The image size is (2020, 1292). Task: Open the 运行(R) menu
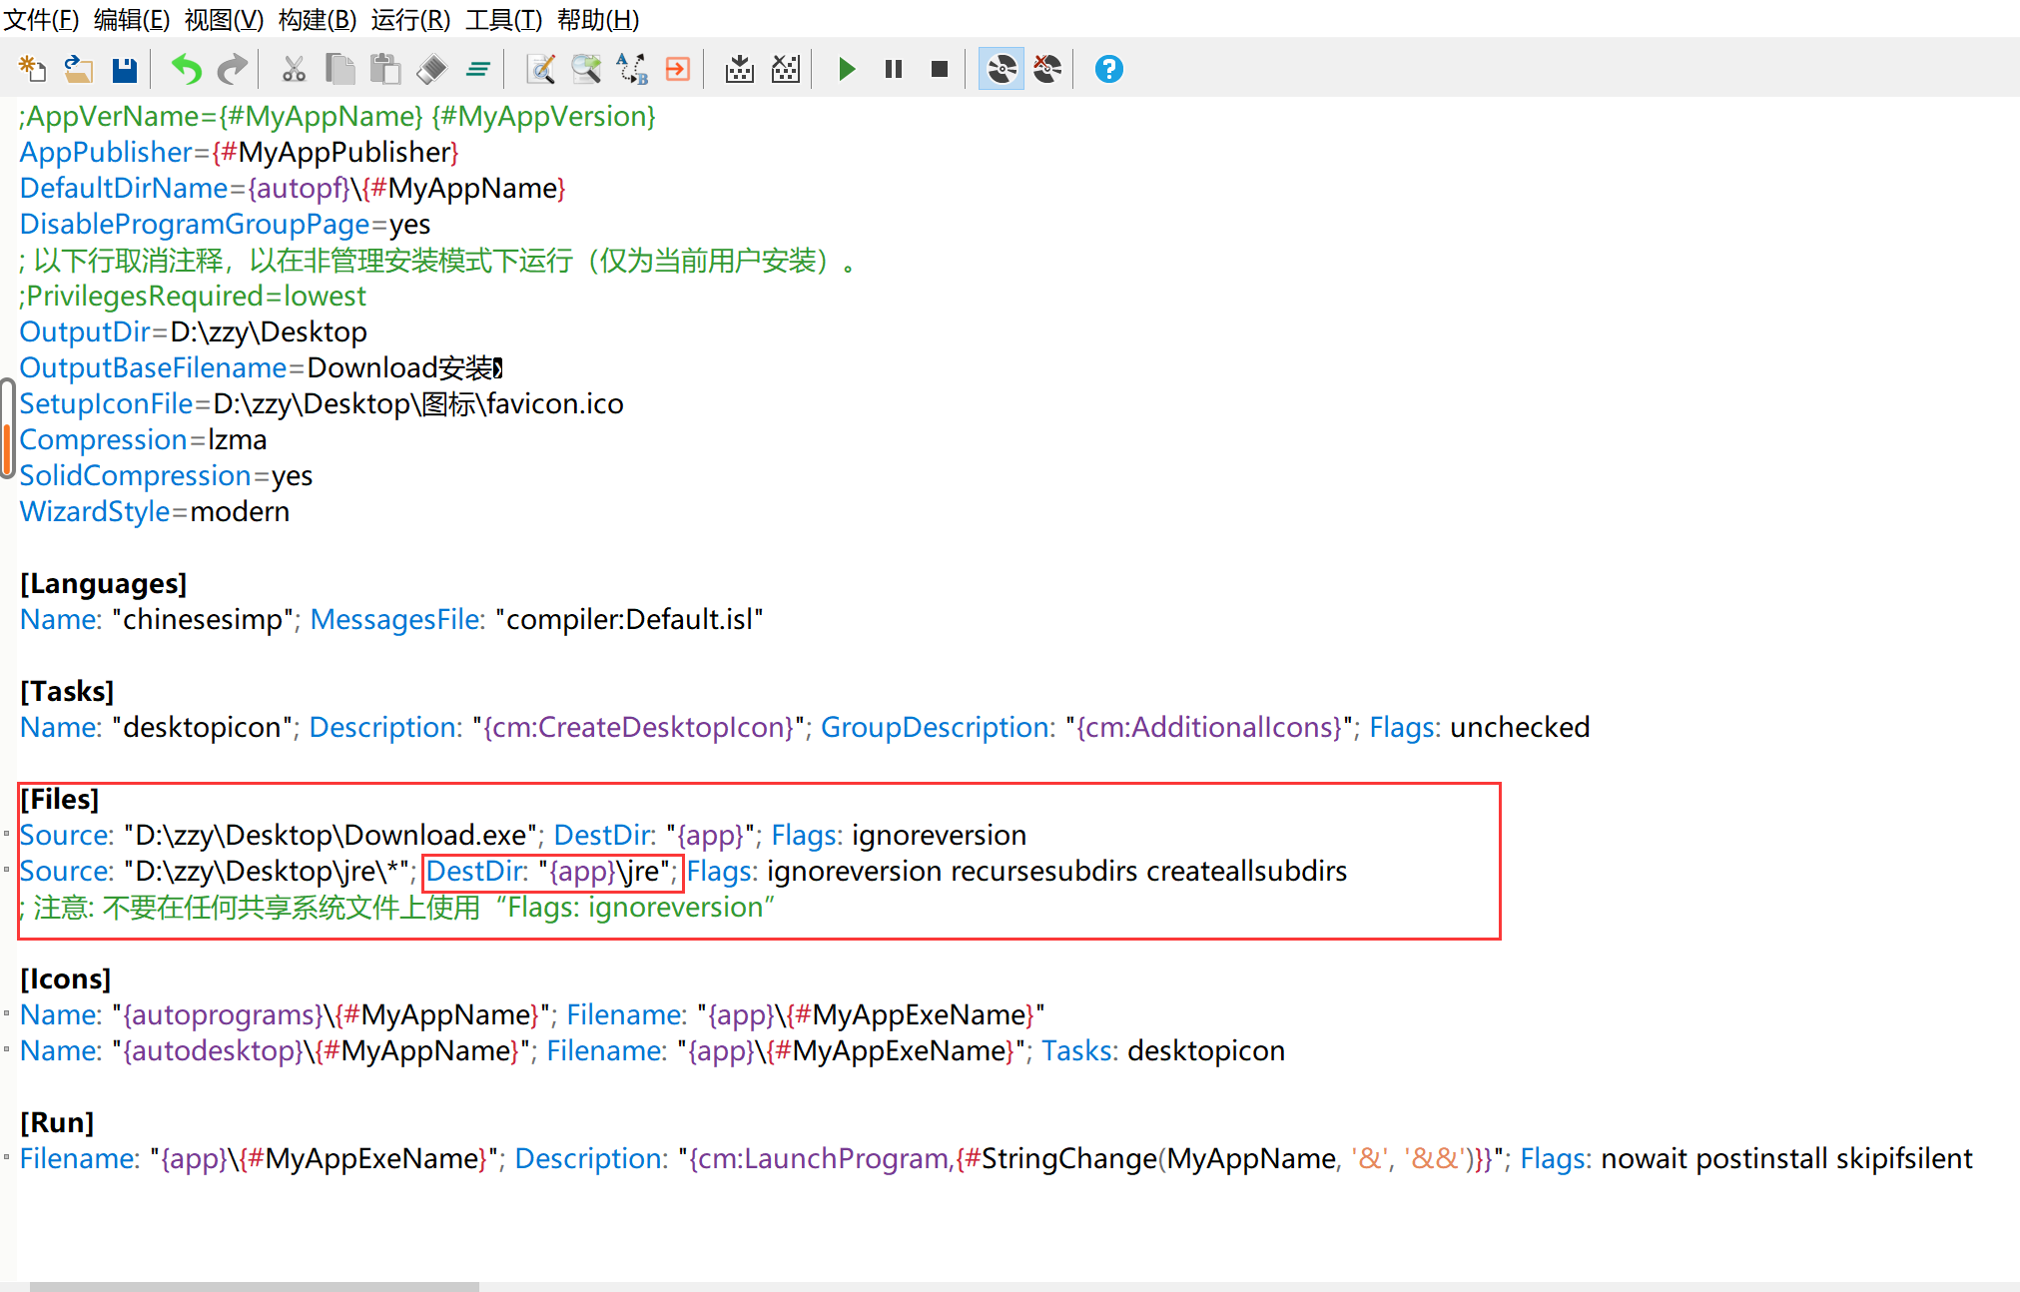coord(410,20)
